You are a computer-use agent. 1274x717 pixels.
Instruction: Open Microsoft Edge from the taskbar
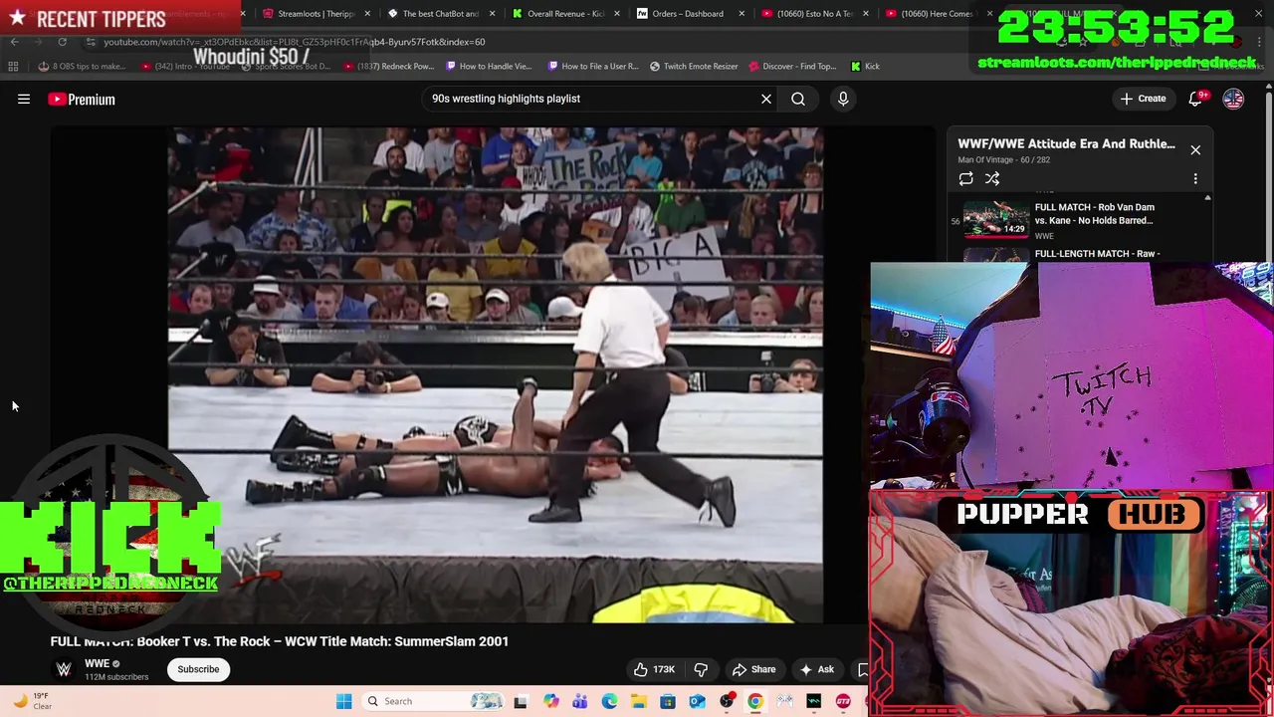point(609,701)
